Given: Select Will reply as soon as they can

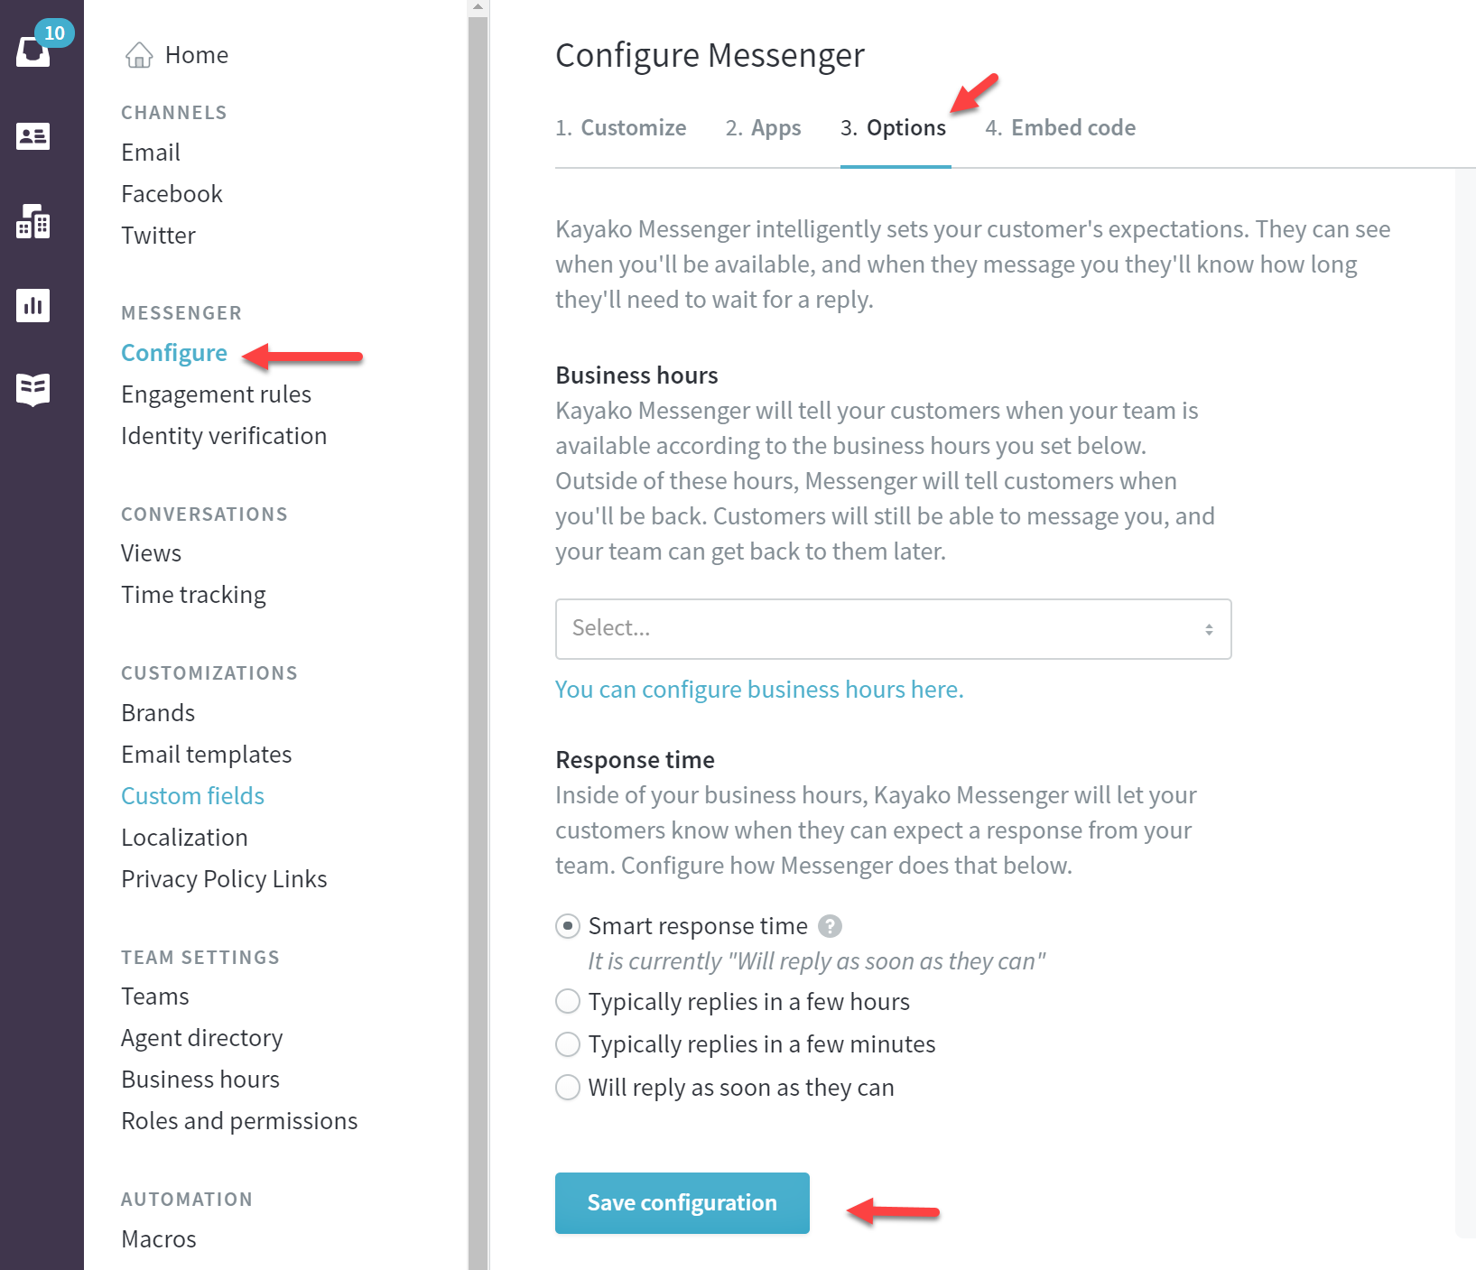Looking at the screenshot, I should coord(568,1087).
